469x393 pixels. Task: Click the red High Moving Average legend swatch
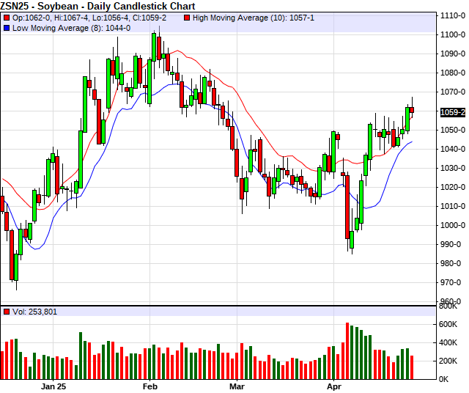point(188,17)
